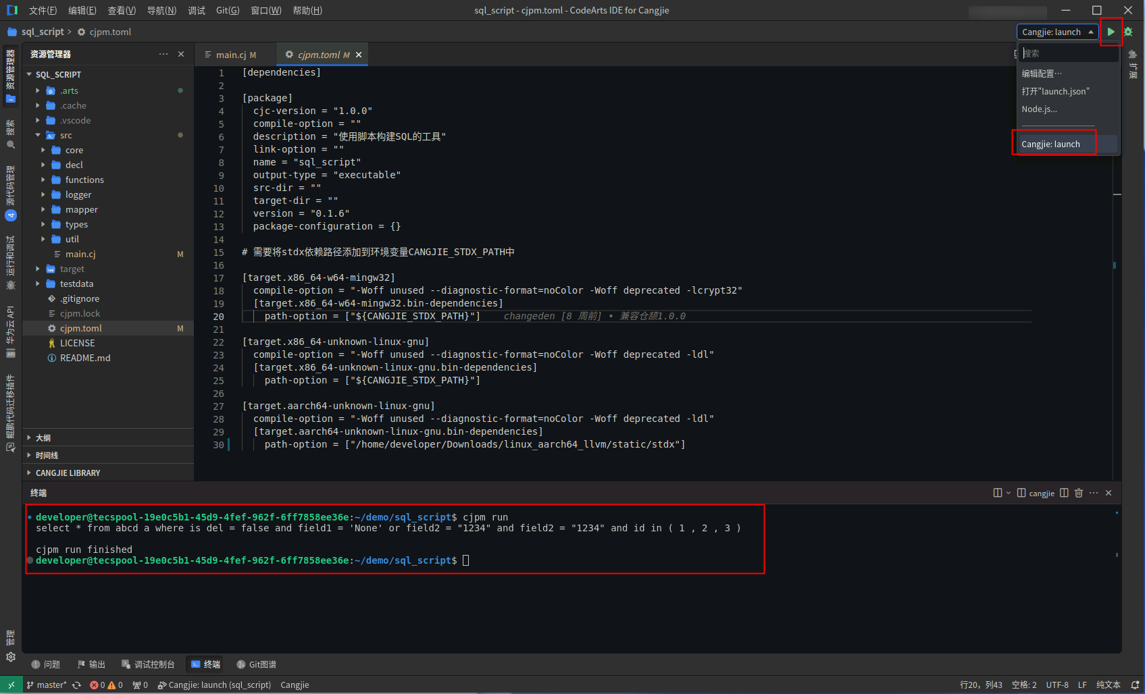Kill terminal with the trash icon
Viewport: 1145px width, 694px height.
tap(1079, 493)
